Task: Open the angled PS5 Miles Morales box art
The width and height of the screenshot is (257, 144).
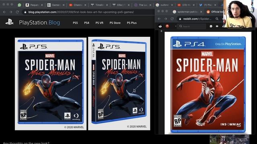Action: (x=119, y=84)
